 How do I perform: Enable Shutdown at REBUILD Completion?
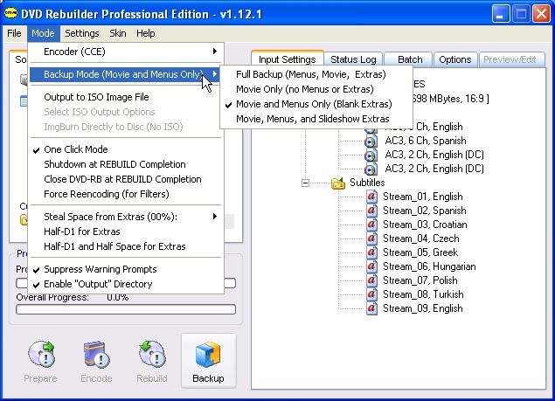tap(126, 164)
